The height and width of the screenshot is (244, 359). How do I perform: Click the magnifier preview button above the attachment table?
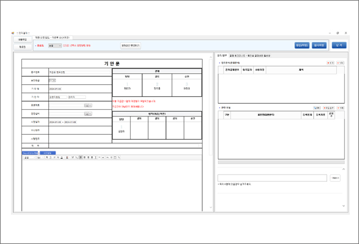317,108
